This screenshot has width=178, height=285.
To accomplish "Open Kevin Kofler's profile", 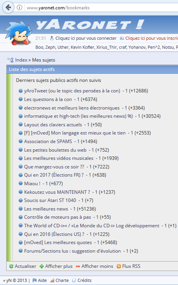I will point(82,47).
